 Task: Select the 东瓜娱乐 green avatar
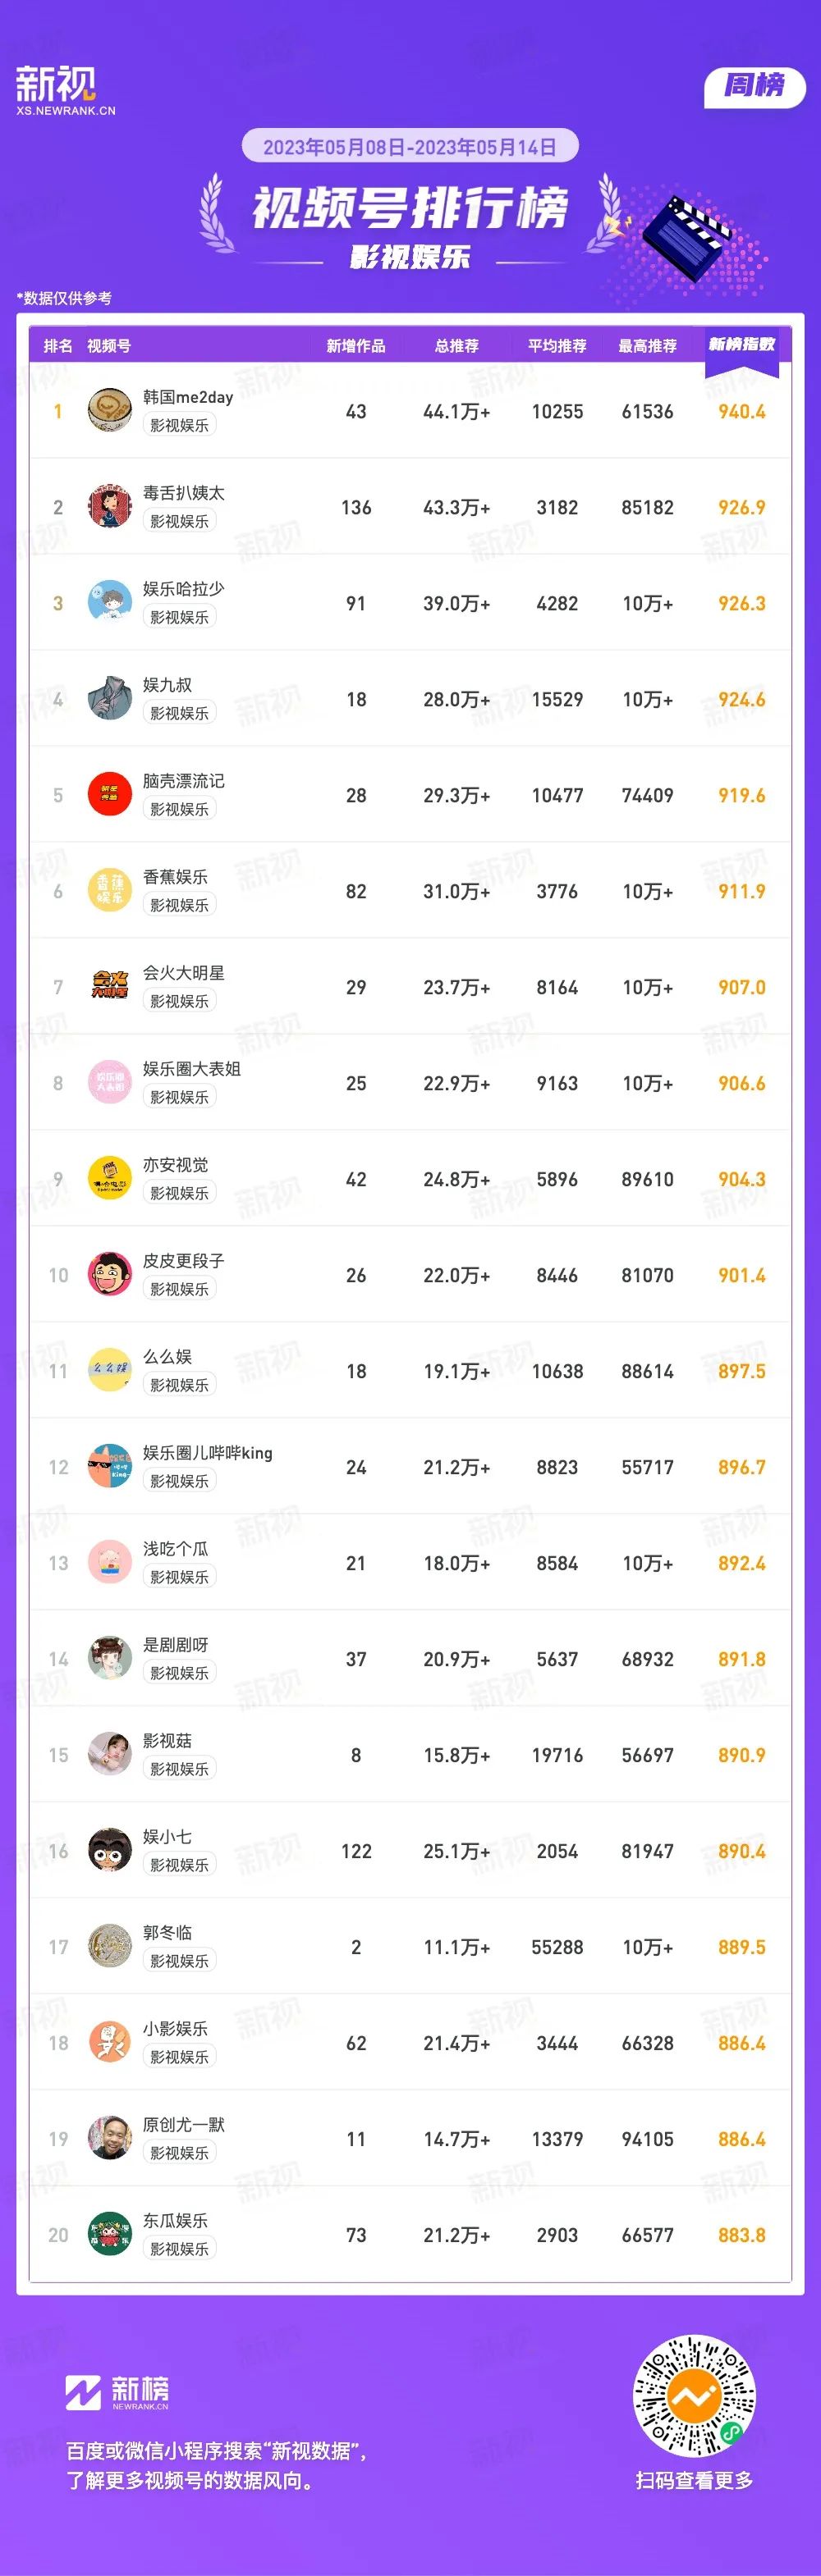click(x=110, y=2235)
